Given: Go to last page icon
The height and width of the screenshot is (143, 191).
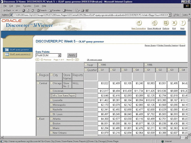Looking at the screenshot, I should click(77, 60).
